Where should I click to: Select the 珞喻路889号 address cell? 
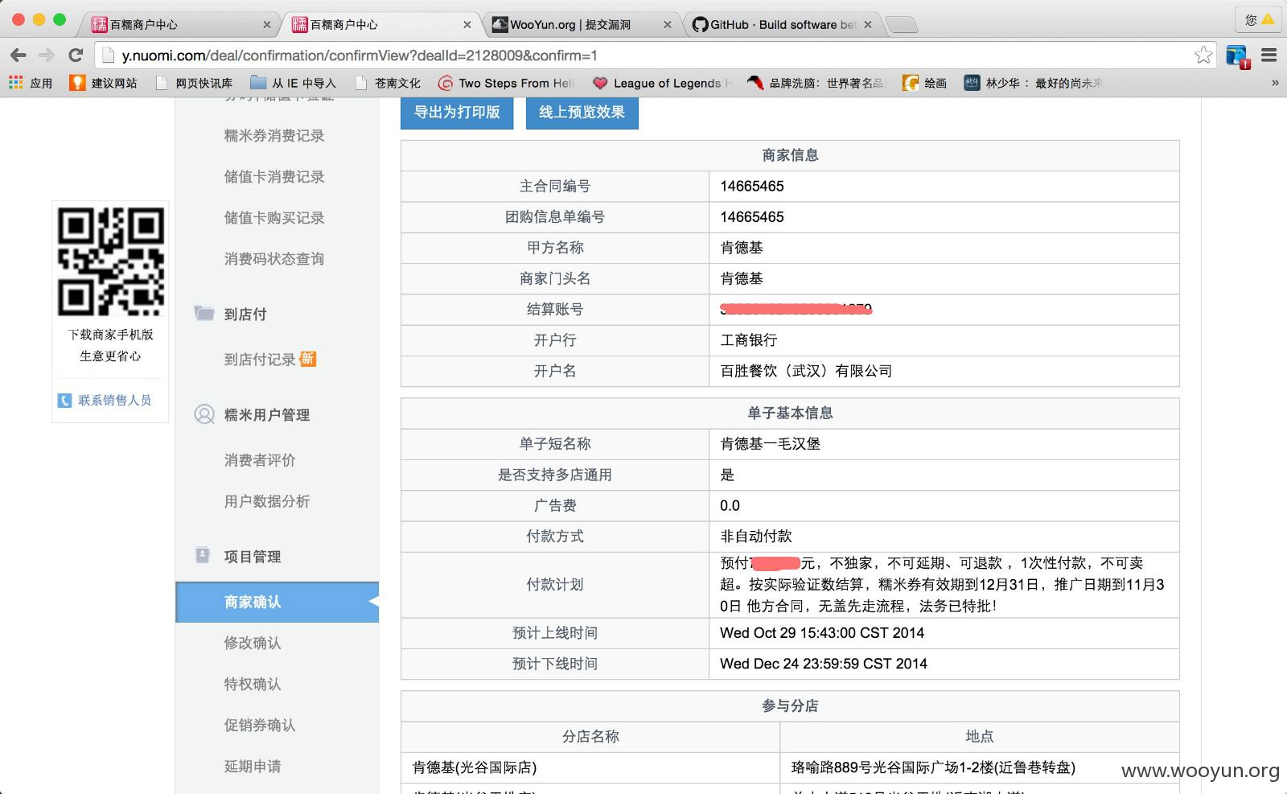[x=980, y=767]
